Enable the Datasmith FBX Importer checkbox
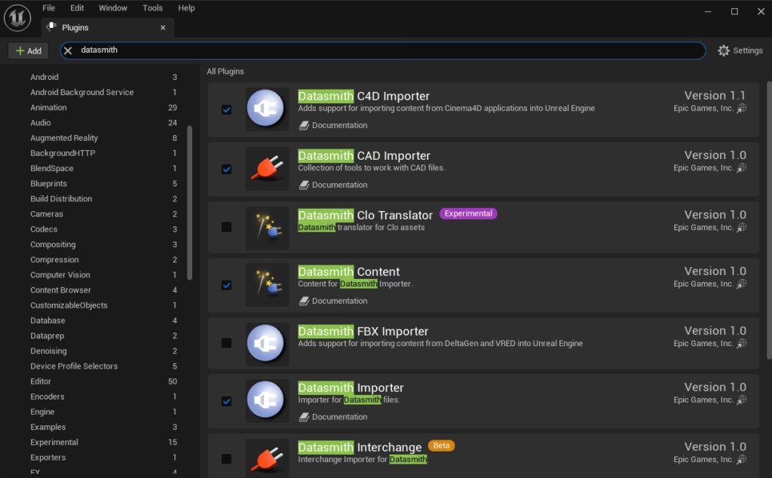Viewport: 772px width, 478px height. [x=226, y=342]
